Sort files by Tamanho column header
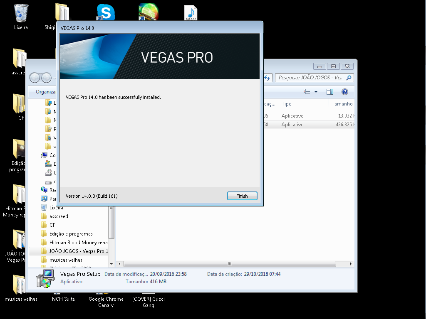Screen dimensions: 426x319 [x=342, y=103]
